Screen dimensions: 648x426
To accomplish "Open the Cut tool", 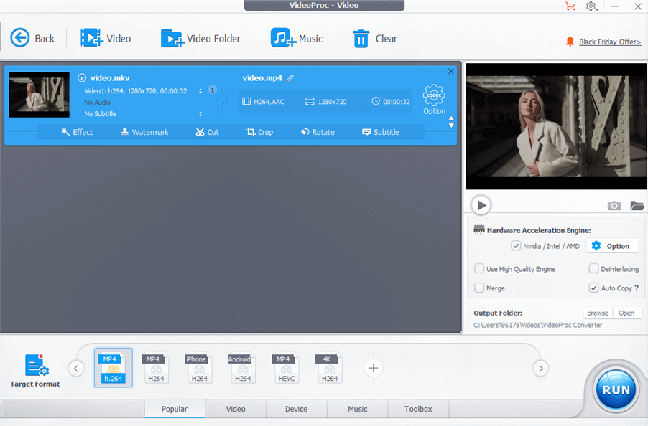I will (x=207, y=132).
